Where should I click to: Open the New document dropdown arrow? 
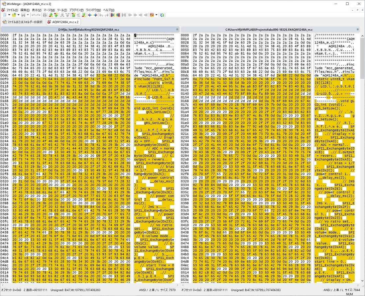coord(9,15)
